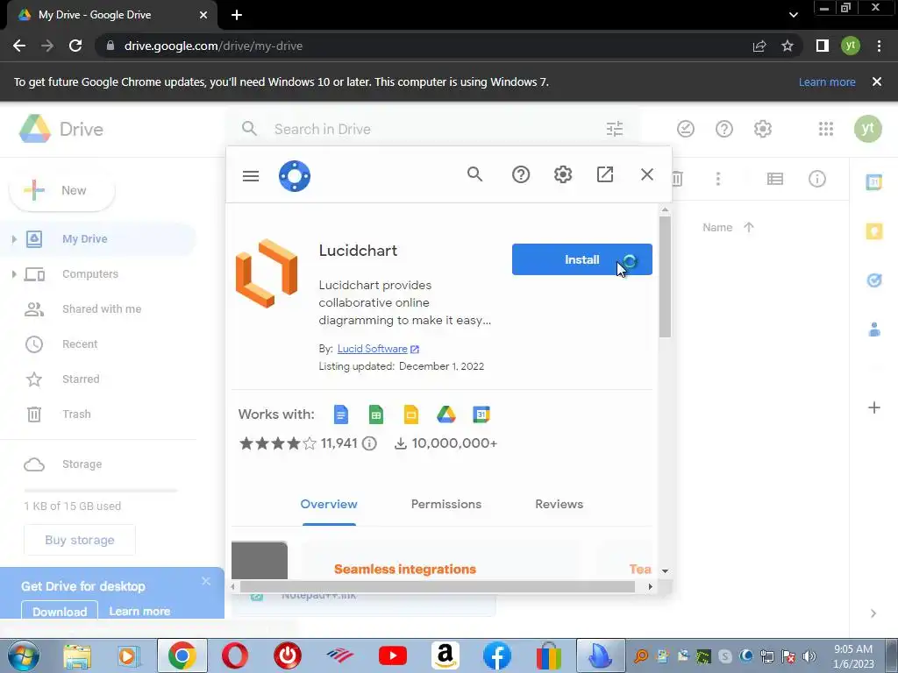The image size is (898, 673).
Task: Open the Google account avatar in Drive
Action: coord(867,129)
